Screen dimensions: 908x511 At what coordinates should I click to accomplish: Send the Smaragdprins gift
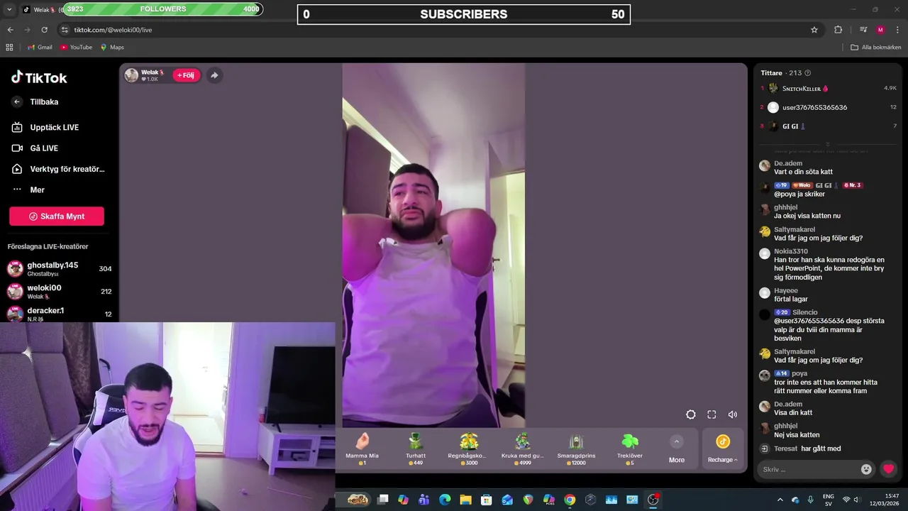pyautogui.click(x=576, y=449)
